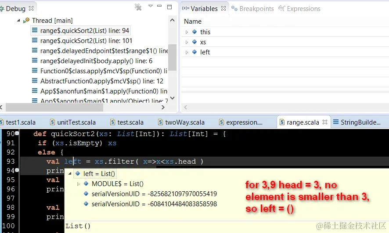Open the twoWay.scala editor tab
Image resolution: width=389 pixels, height=233 pixels.
181,122
